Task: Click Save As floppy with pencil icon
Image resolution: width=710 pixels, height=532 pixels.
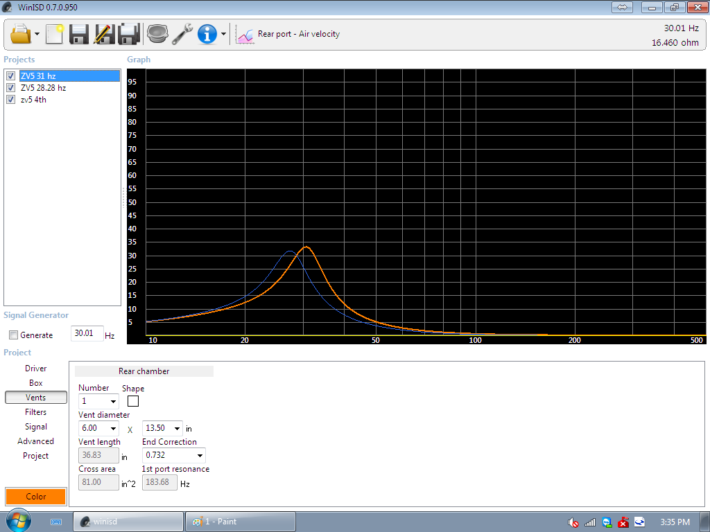Action: tap(104, 34)
